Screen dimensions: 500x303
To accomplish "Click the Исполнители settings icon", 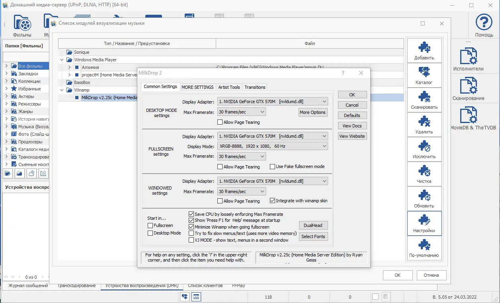I will point(468,57).
